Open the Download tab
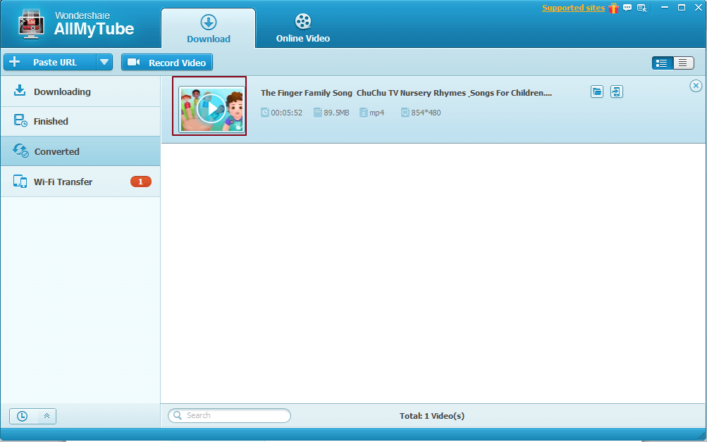Image resolution: width=707 pixels, height=442 pixels. click(x=209, y=28)
